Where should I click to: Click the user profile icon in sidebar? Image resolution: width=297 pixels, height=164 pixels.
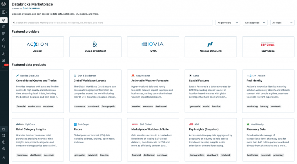(3, 157)
